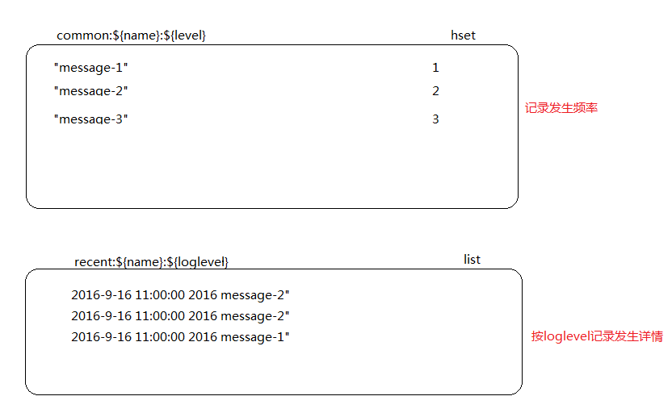Select the list type label
Image resolution: width=672 pixels, height=417 pixels.
pos(472,260)
